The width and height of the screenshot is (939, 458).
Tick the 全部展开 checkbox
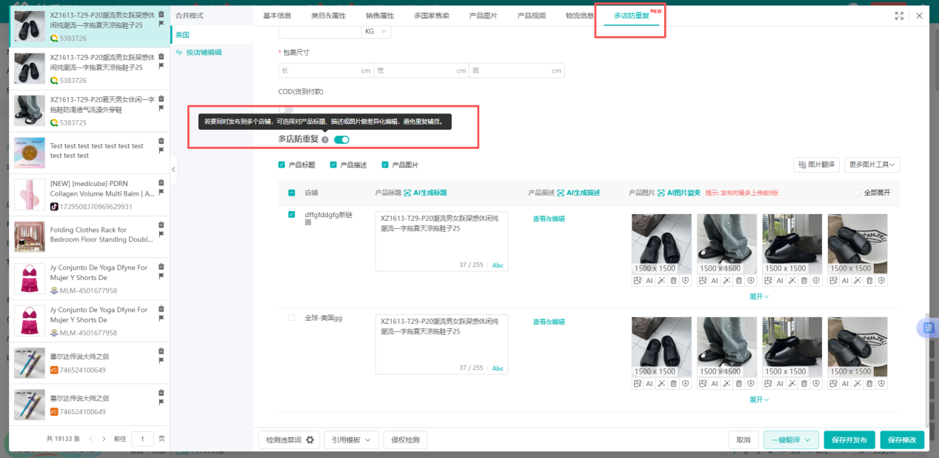[x=857, y=193]
